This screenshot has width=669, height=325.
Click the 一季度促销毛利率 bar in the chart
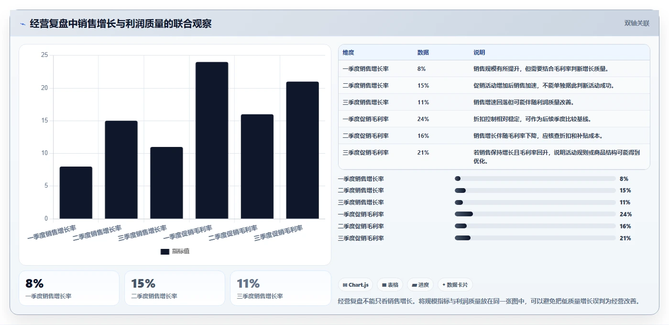212,140
